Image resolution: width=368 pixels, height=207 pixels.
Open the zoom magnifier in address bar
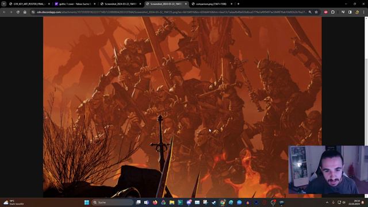click(x=310, y=12)
